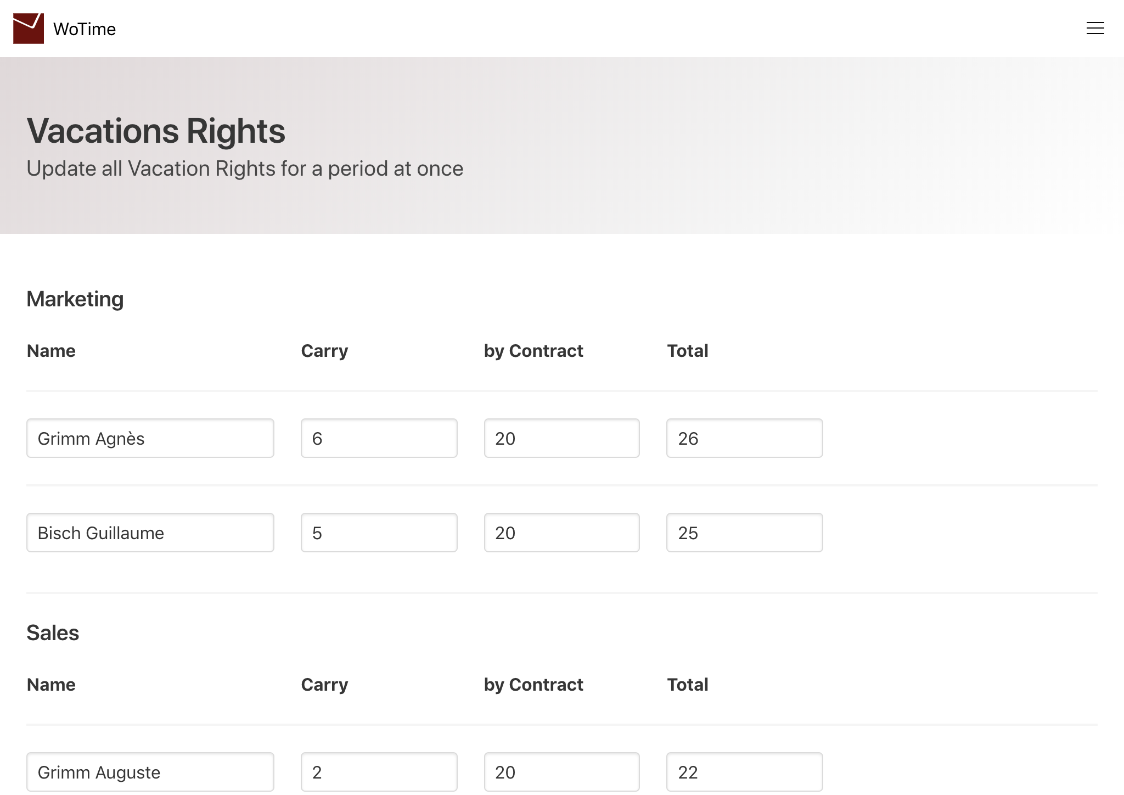Image resolution: width=1124 pixels, height=795 pixels.
Task: Click the Sales table Total column header
Action: click(687, 685)
